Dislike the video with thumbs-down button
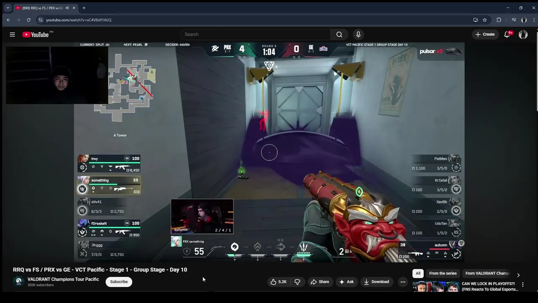This screenshot has width=538, height=303. click(x=297, y=282)
